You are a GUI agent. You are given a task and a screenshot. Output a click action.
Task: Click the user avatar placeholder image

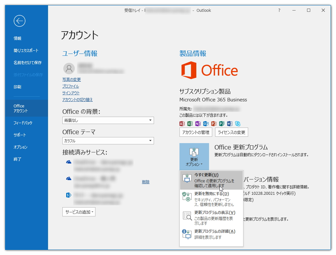69,68
